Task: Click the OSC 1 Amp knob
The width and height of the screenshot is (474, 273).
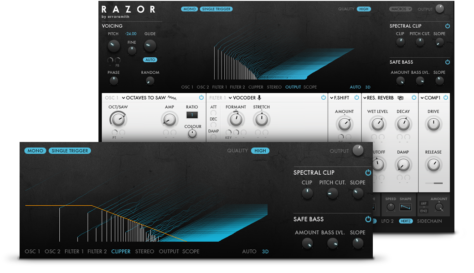Action: pyautogui.click(x=169, y=120)
